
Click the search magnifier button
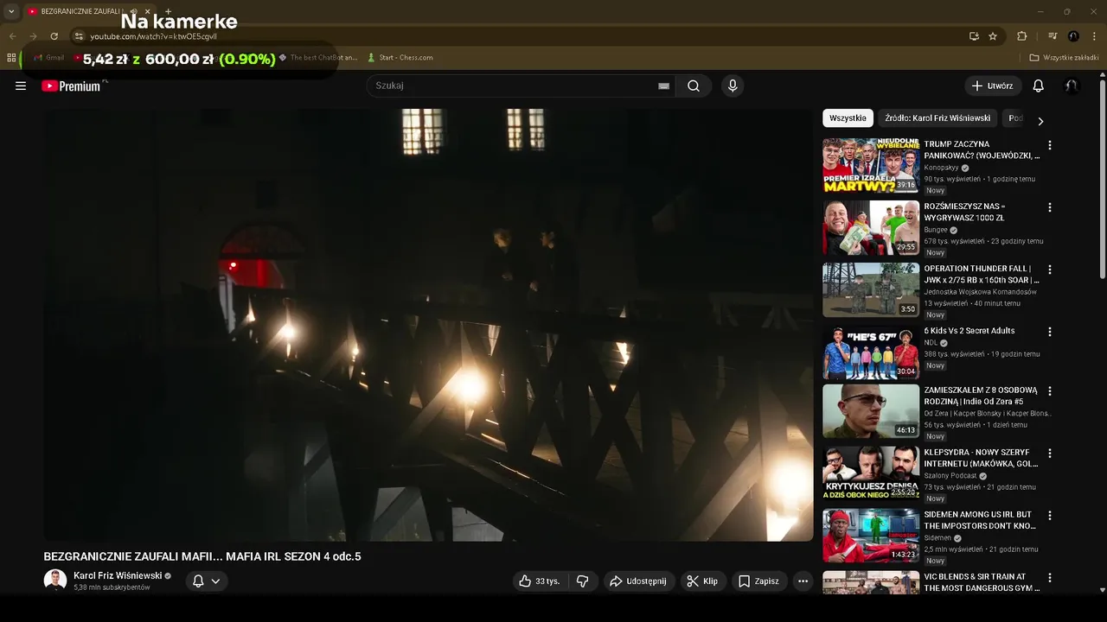(694, 86)
